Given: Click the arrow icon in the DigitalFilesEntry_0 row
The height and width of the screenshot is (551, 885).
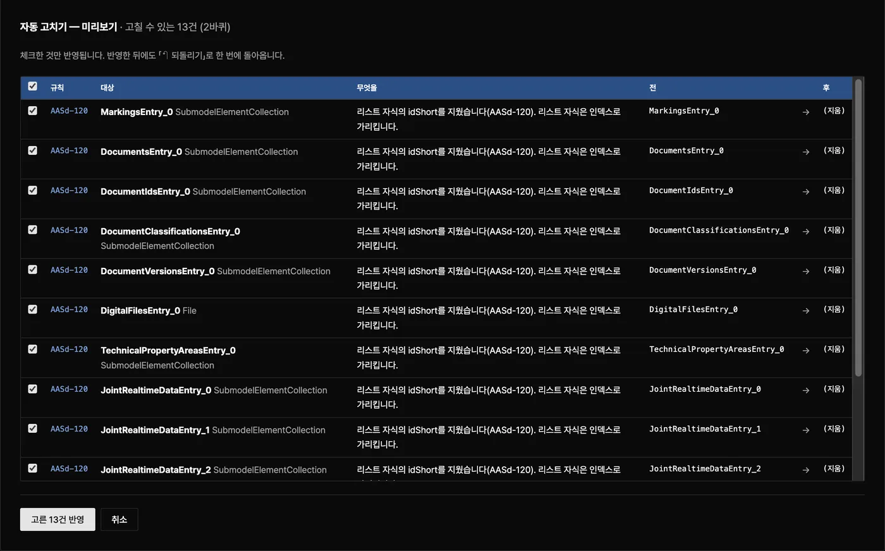Looking at the screenshot, I should pyautogui.click(x=806, y=311).
